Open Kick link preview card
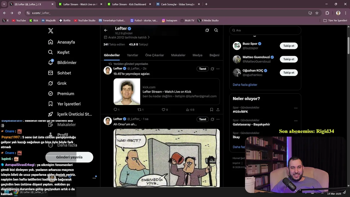 (167, 92)
